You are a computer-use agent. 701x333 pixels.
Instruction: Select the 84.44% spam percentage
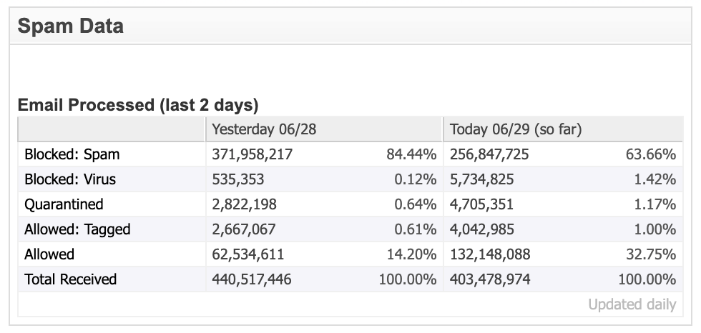click(411, 154)
